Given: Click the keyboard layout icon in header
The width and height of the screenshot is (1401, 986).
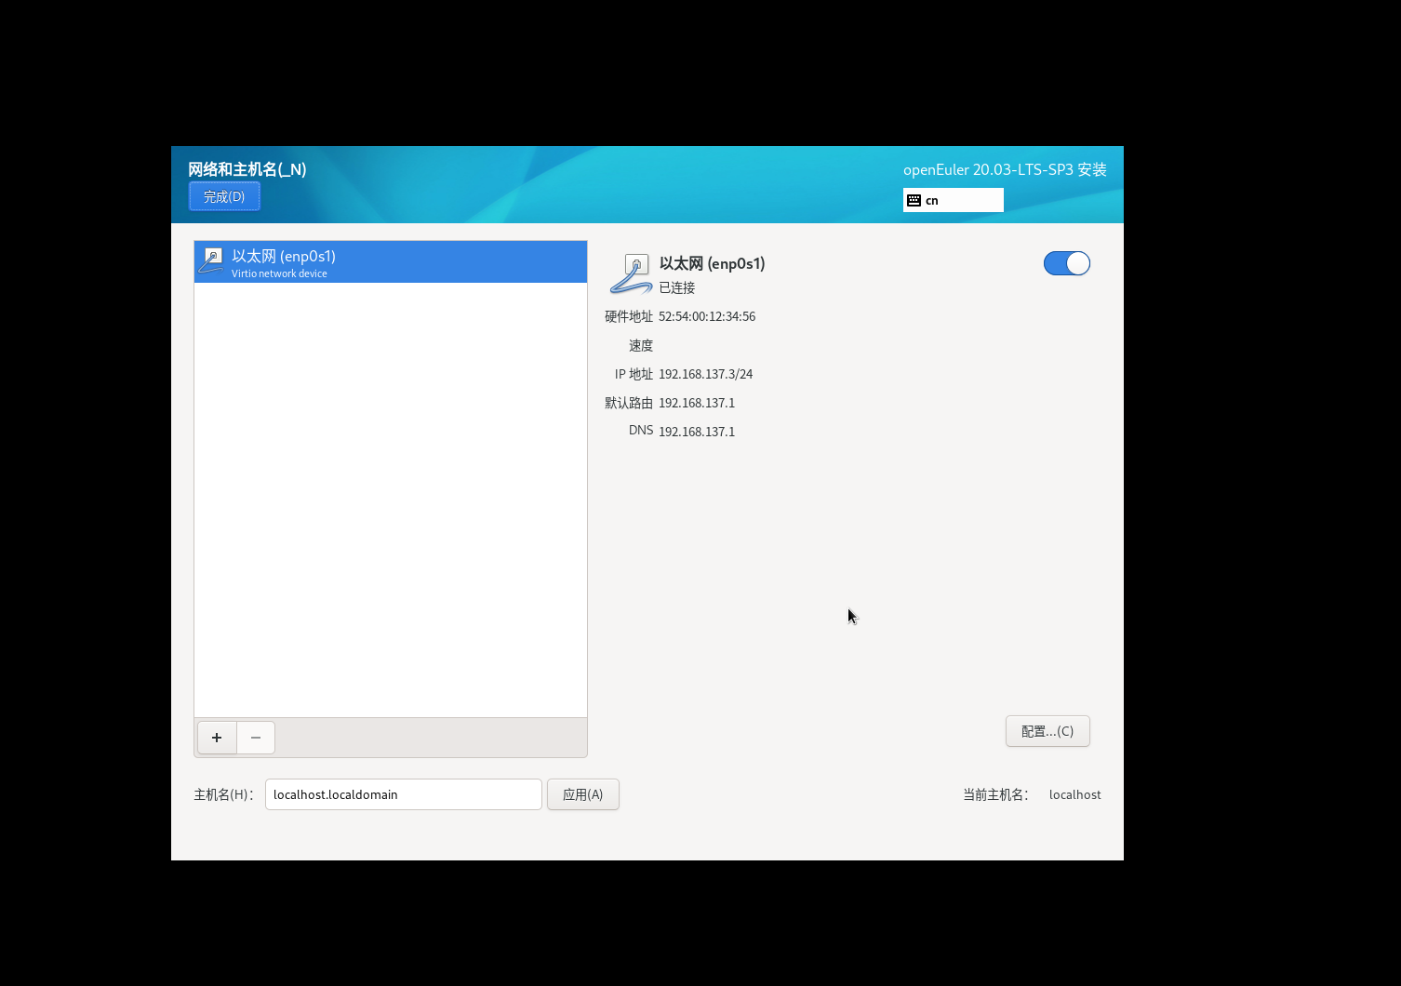Looking at the screenshot, I should [915, 199].
